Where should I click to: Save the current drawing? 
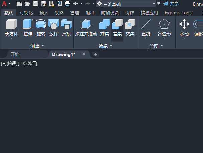tap(36, 4)
